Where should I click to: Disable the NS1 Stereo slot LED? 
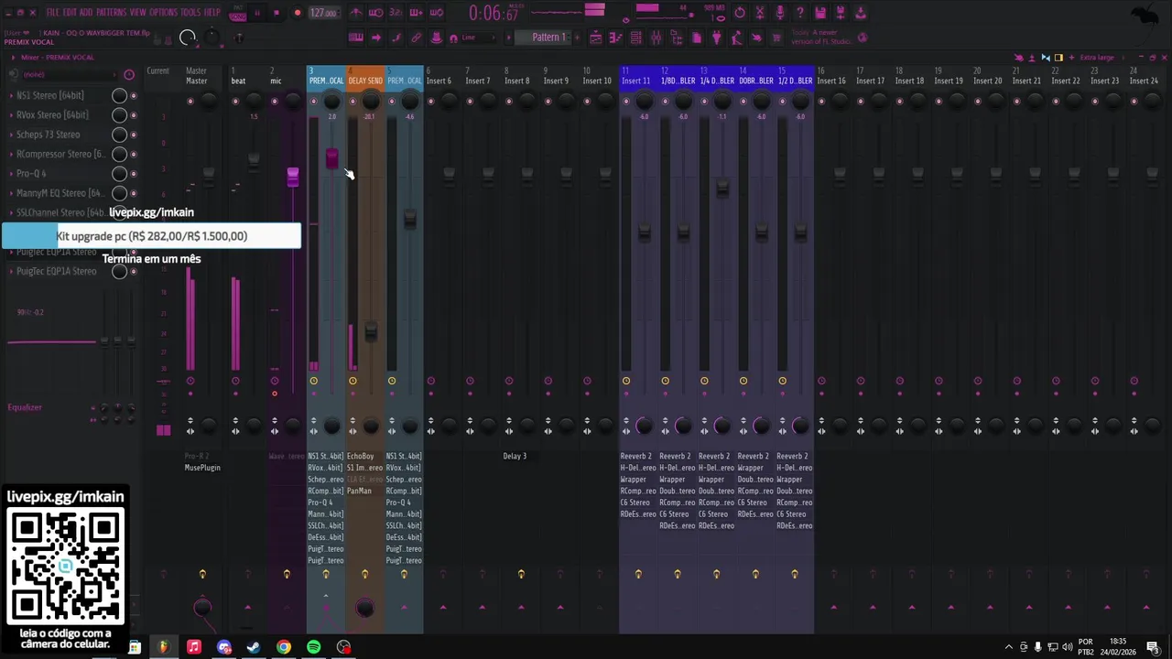(134, 96)
